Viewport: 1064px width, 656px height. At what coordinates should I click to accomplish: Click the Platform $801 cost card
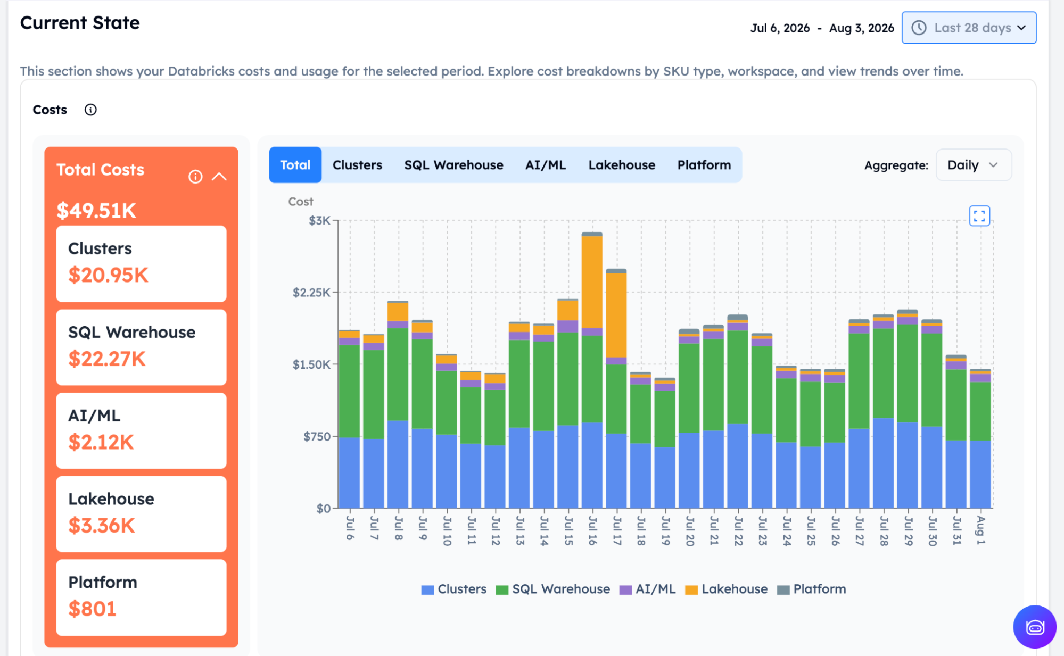141,597
